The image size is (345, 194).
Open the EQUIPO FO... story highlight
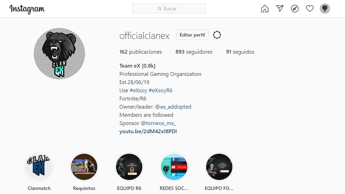219,167
